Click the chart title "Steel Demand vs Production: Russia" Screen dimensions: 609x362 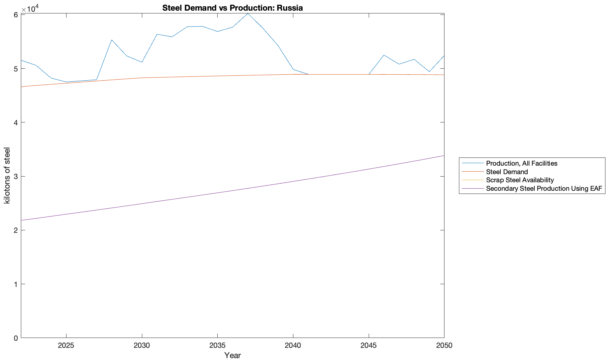[x=232, y=8]
